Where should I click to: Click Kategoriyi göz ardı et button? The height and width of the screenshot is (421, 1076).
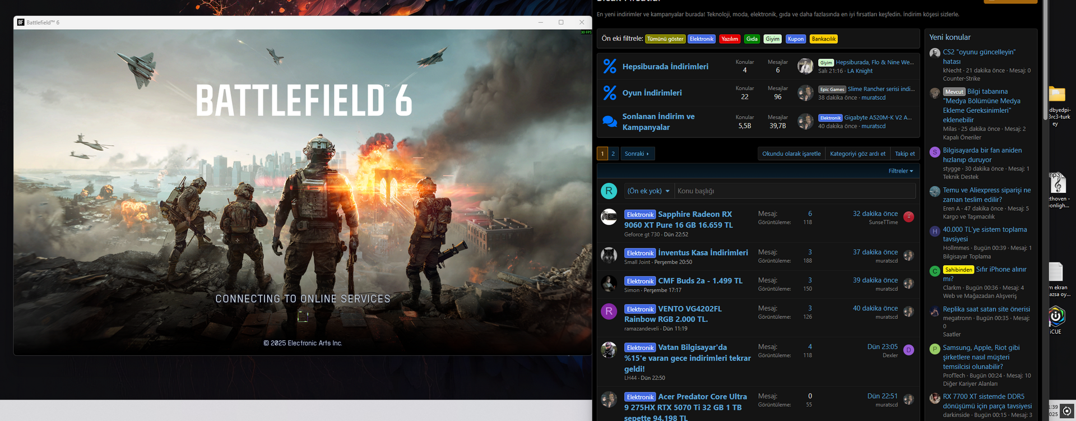pos(857,154)
